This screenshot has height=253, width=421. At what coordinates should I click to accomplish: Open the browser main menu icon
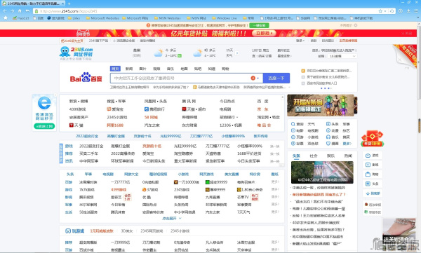pos(416,11)
